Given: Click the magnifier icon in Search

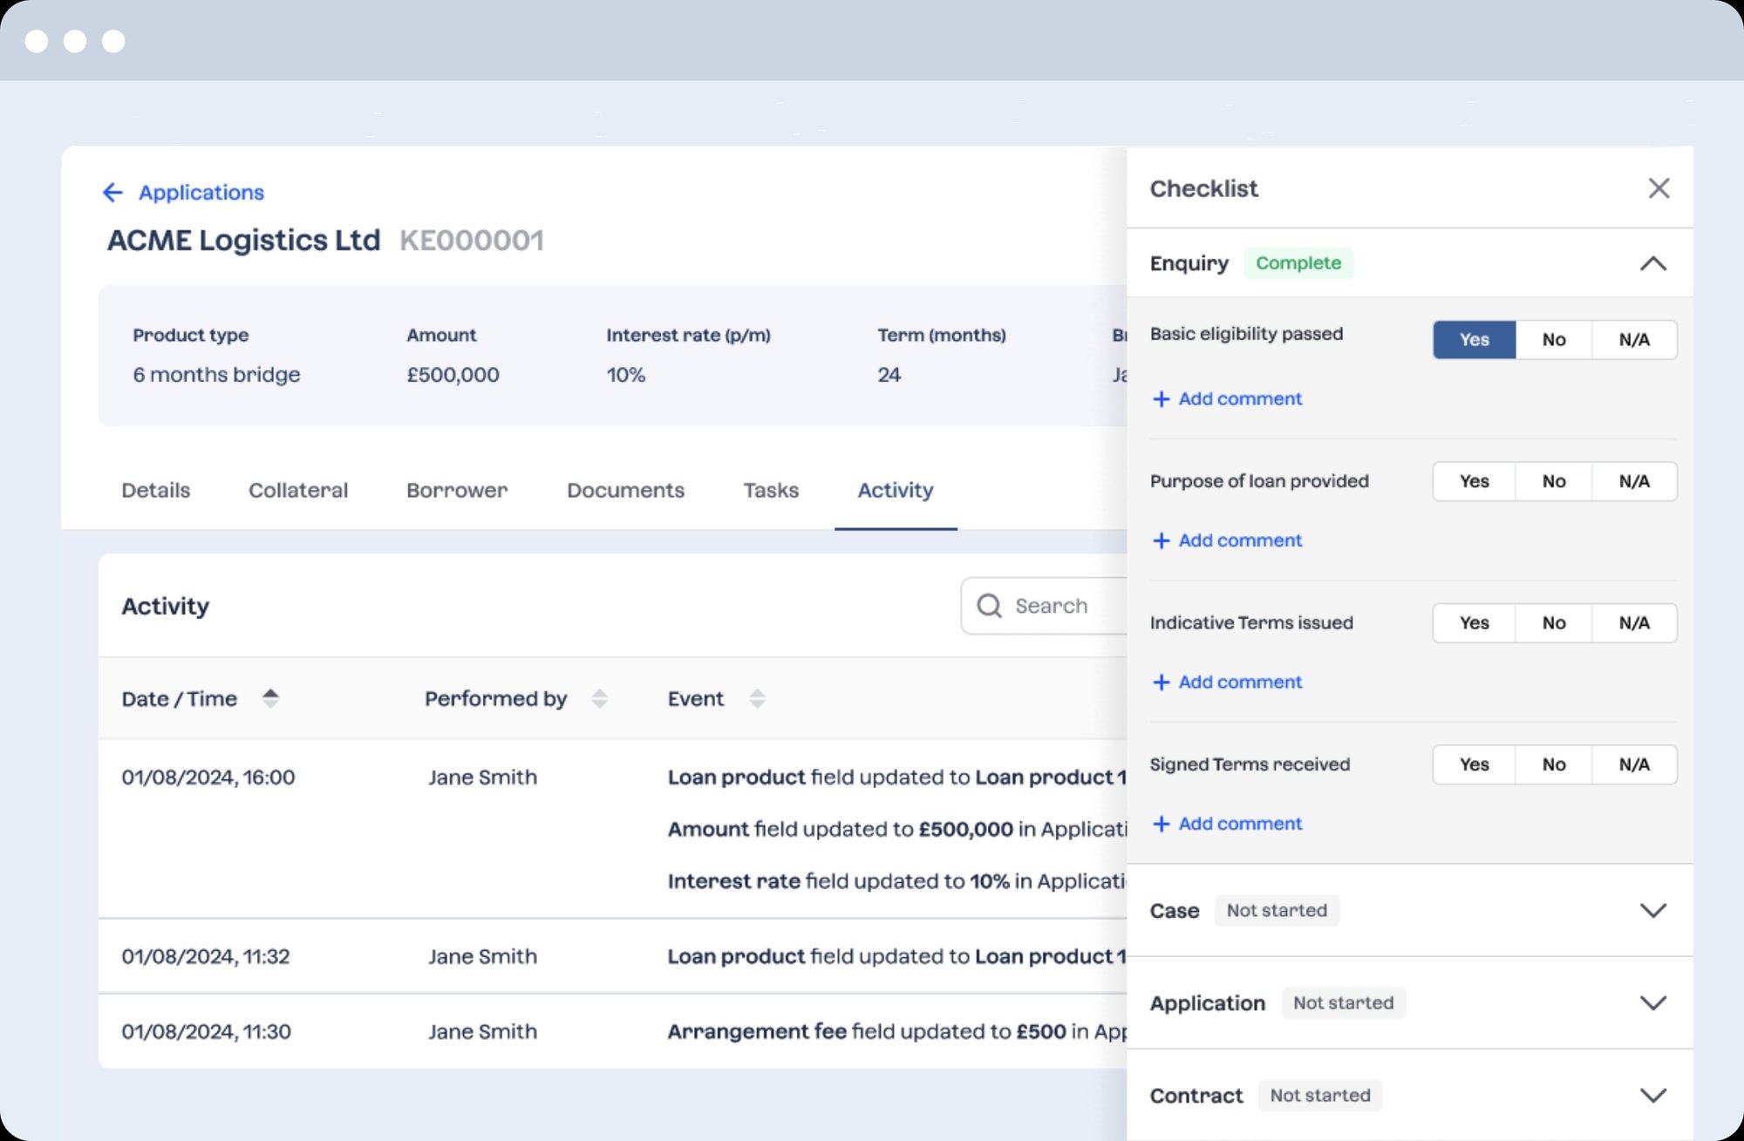Looking at the screenshot, I should (x=989, y=606).
